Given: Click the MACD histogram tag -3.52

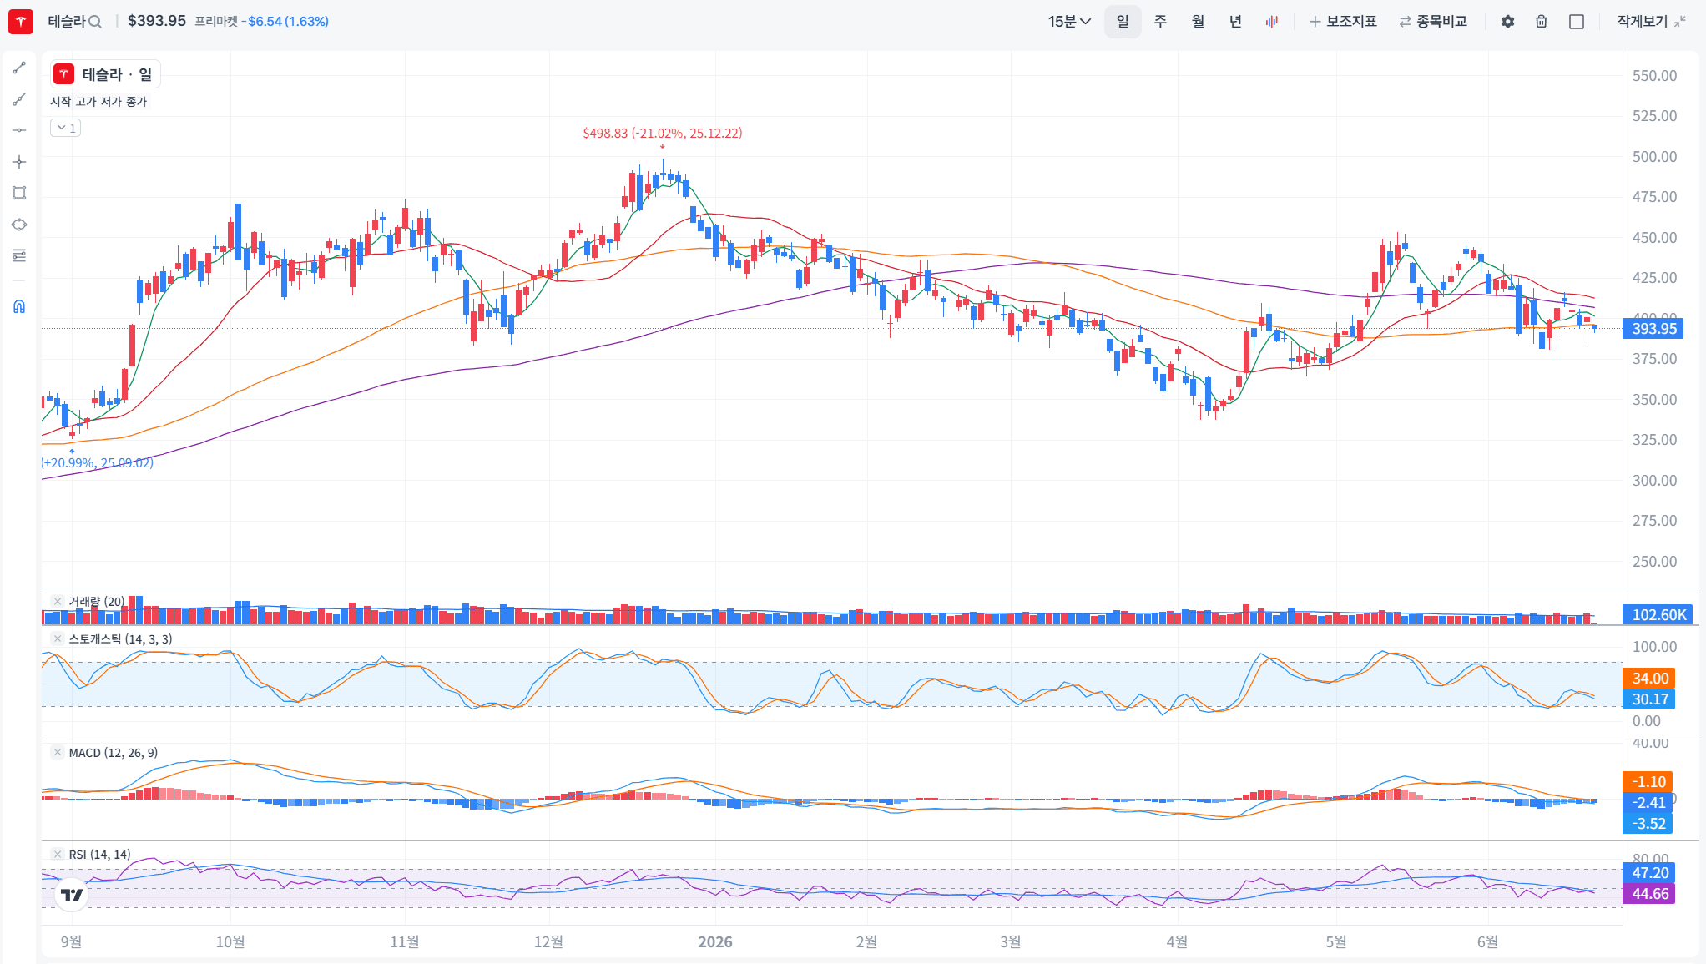Looking at the screenshot, I should pyautogui.click(x=1648, y=824).
